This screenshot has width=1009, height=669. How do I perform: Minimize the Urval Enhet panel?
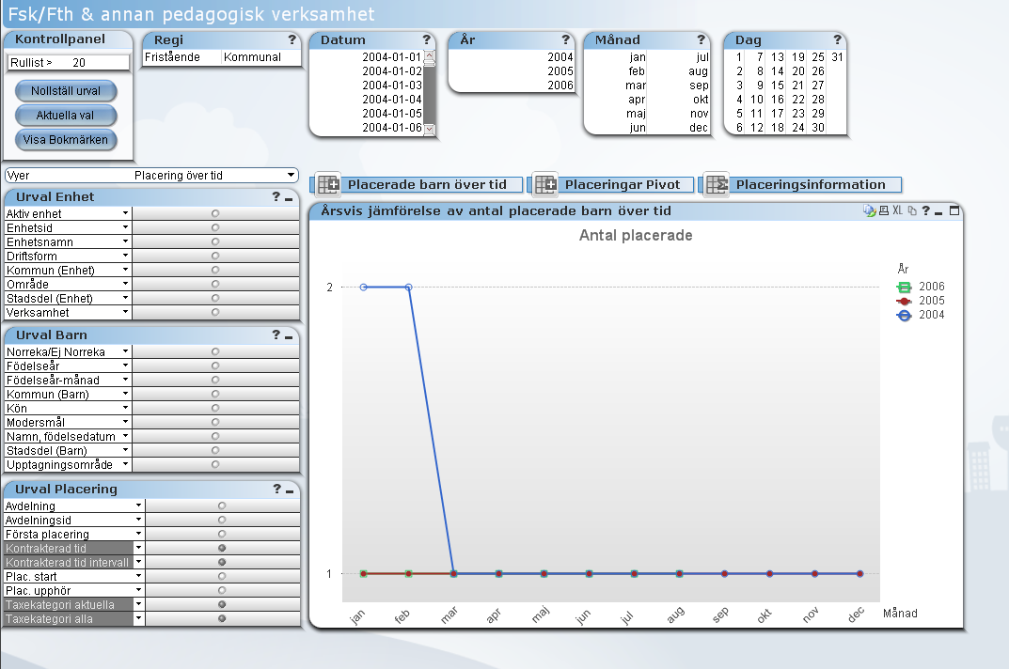coord(289,198)
